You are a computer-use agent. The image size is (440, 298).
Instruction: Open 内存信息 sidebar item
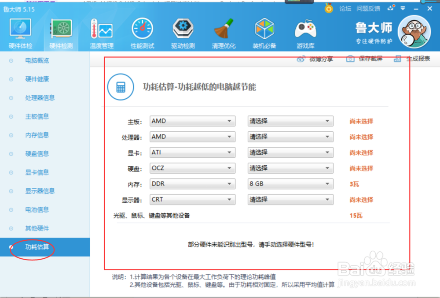click(x=37, y=135)
